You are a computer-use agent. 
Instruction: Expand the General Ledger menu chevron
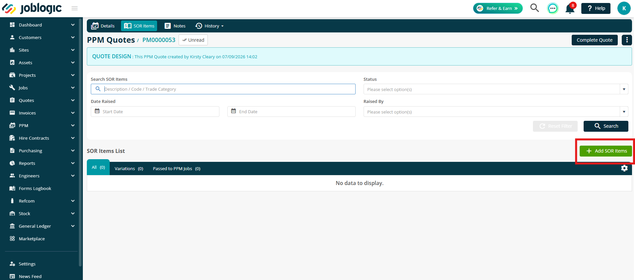pyautogui.click(x=73, y=226)
